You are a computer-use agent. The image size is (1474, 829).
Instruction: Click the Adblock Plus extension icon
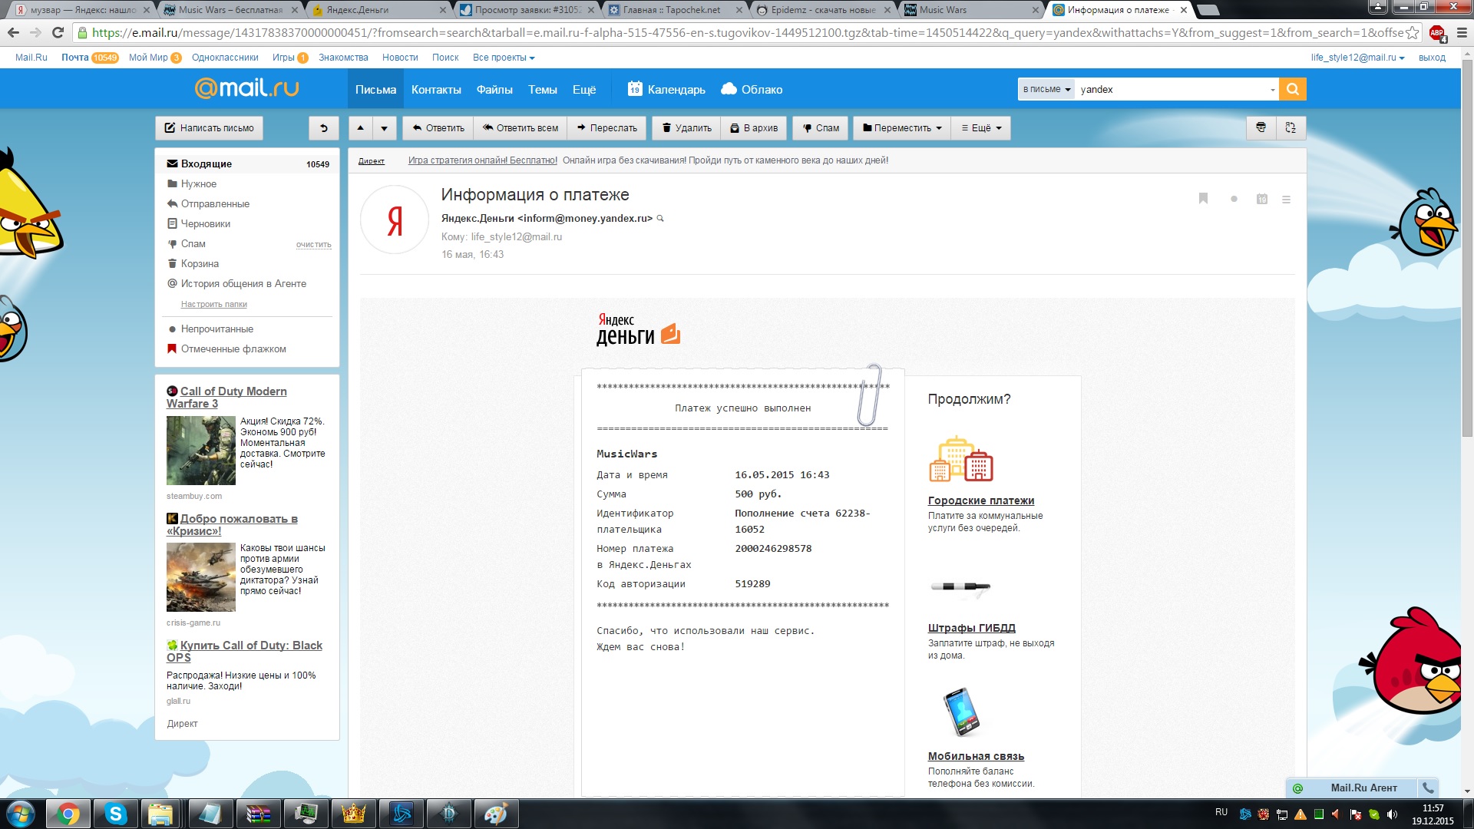pyautogui.click(x=1437, y=33)
